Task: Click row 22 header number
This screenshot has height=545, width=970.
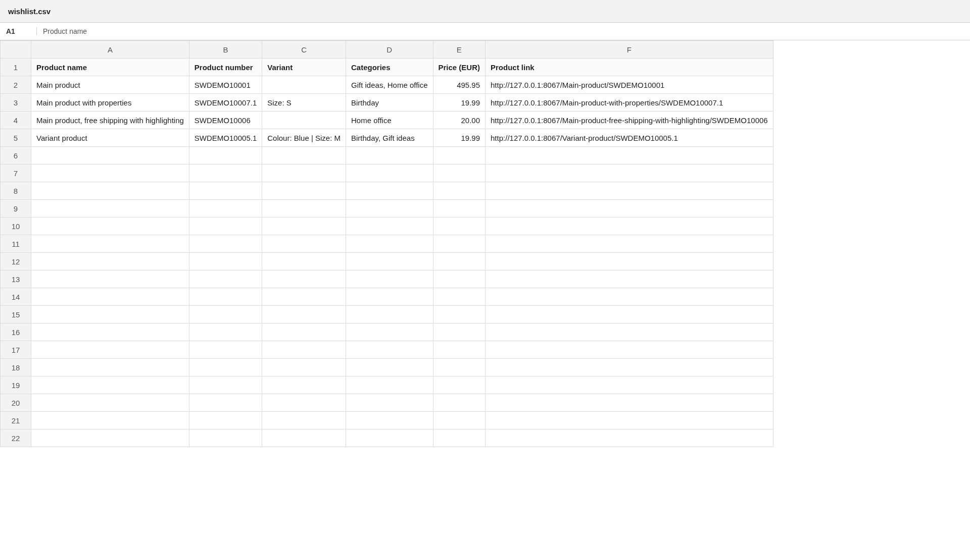Action: (x=16, y=438)
